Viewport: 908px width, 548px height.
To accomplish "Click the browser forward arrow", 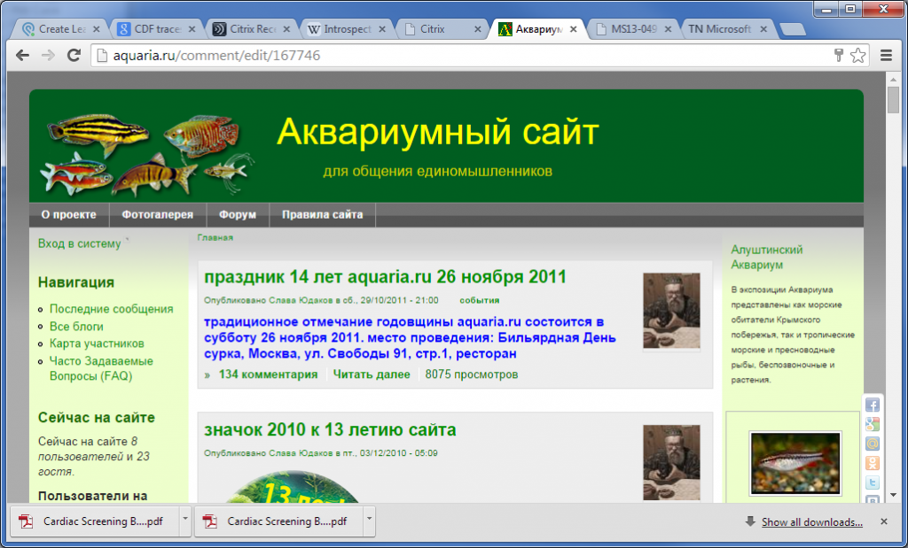I will pos(48,56).
